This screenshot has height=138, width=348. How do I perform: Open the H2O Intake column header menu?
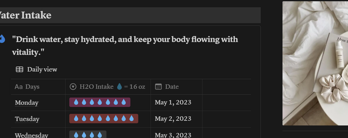[97, 87]
